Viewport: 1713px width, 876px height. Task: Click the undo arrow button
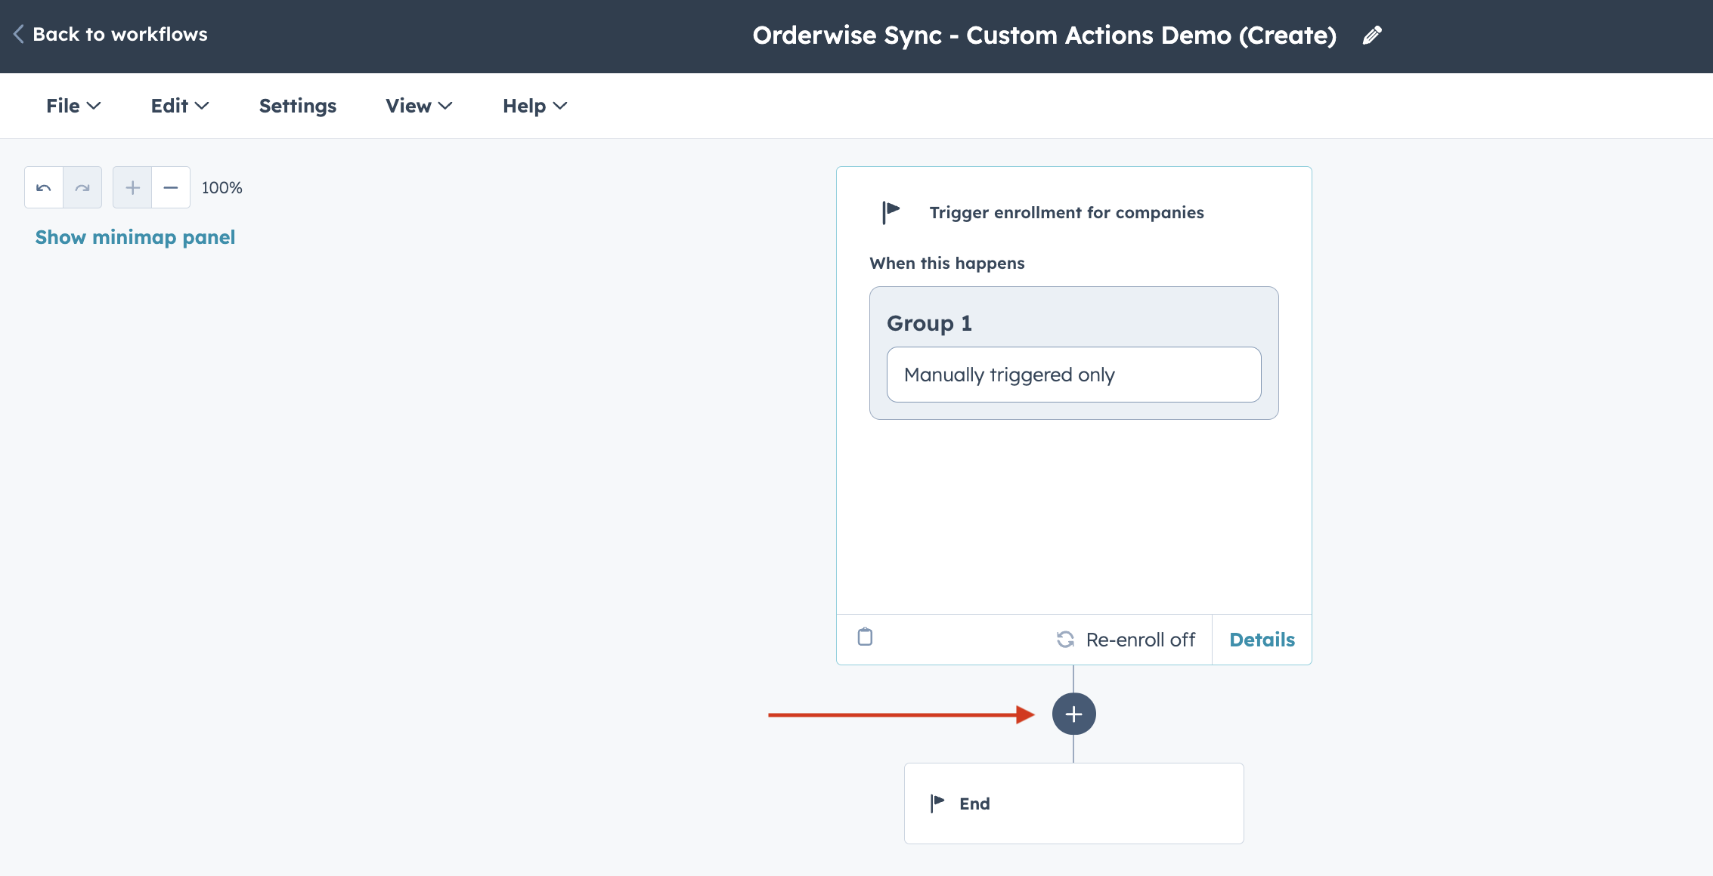[x=44, y=187]
